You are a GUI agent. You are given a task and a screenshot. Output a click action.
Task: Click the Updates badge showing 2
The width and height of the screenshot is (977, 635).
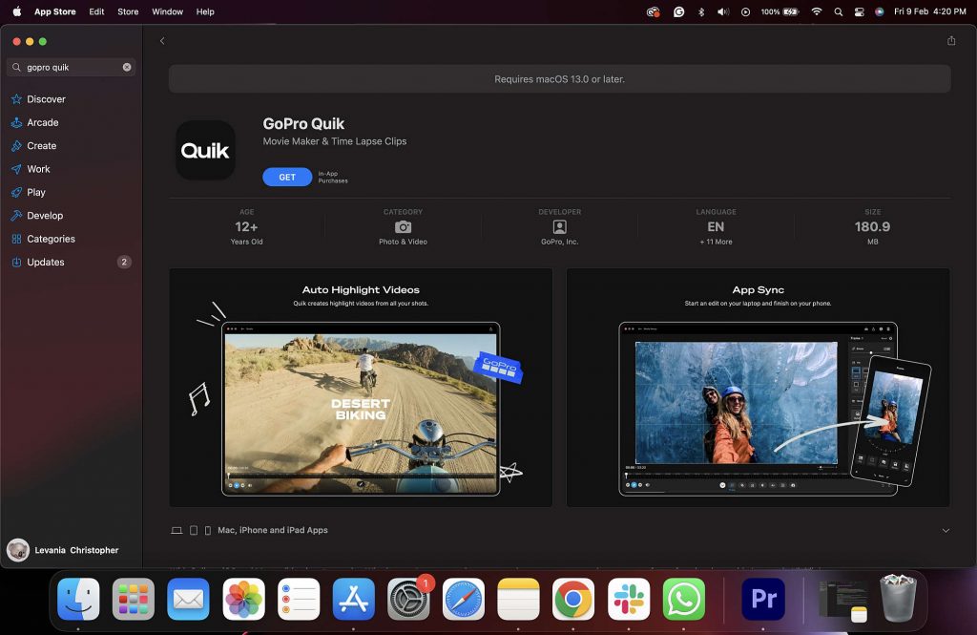[124, 262]
